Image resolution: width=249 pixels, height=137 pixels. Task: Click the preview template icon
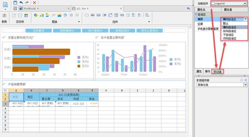(5, 5)
